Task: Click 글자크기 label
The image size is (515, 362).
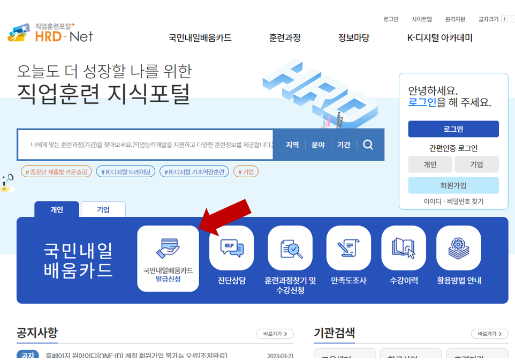Action: pyautogui.click(x=488, y=19)
